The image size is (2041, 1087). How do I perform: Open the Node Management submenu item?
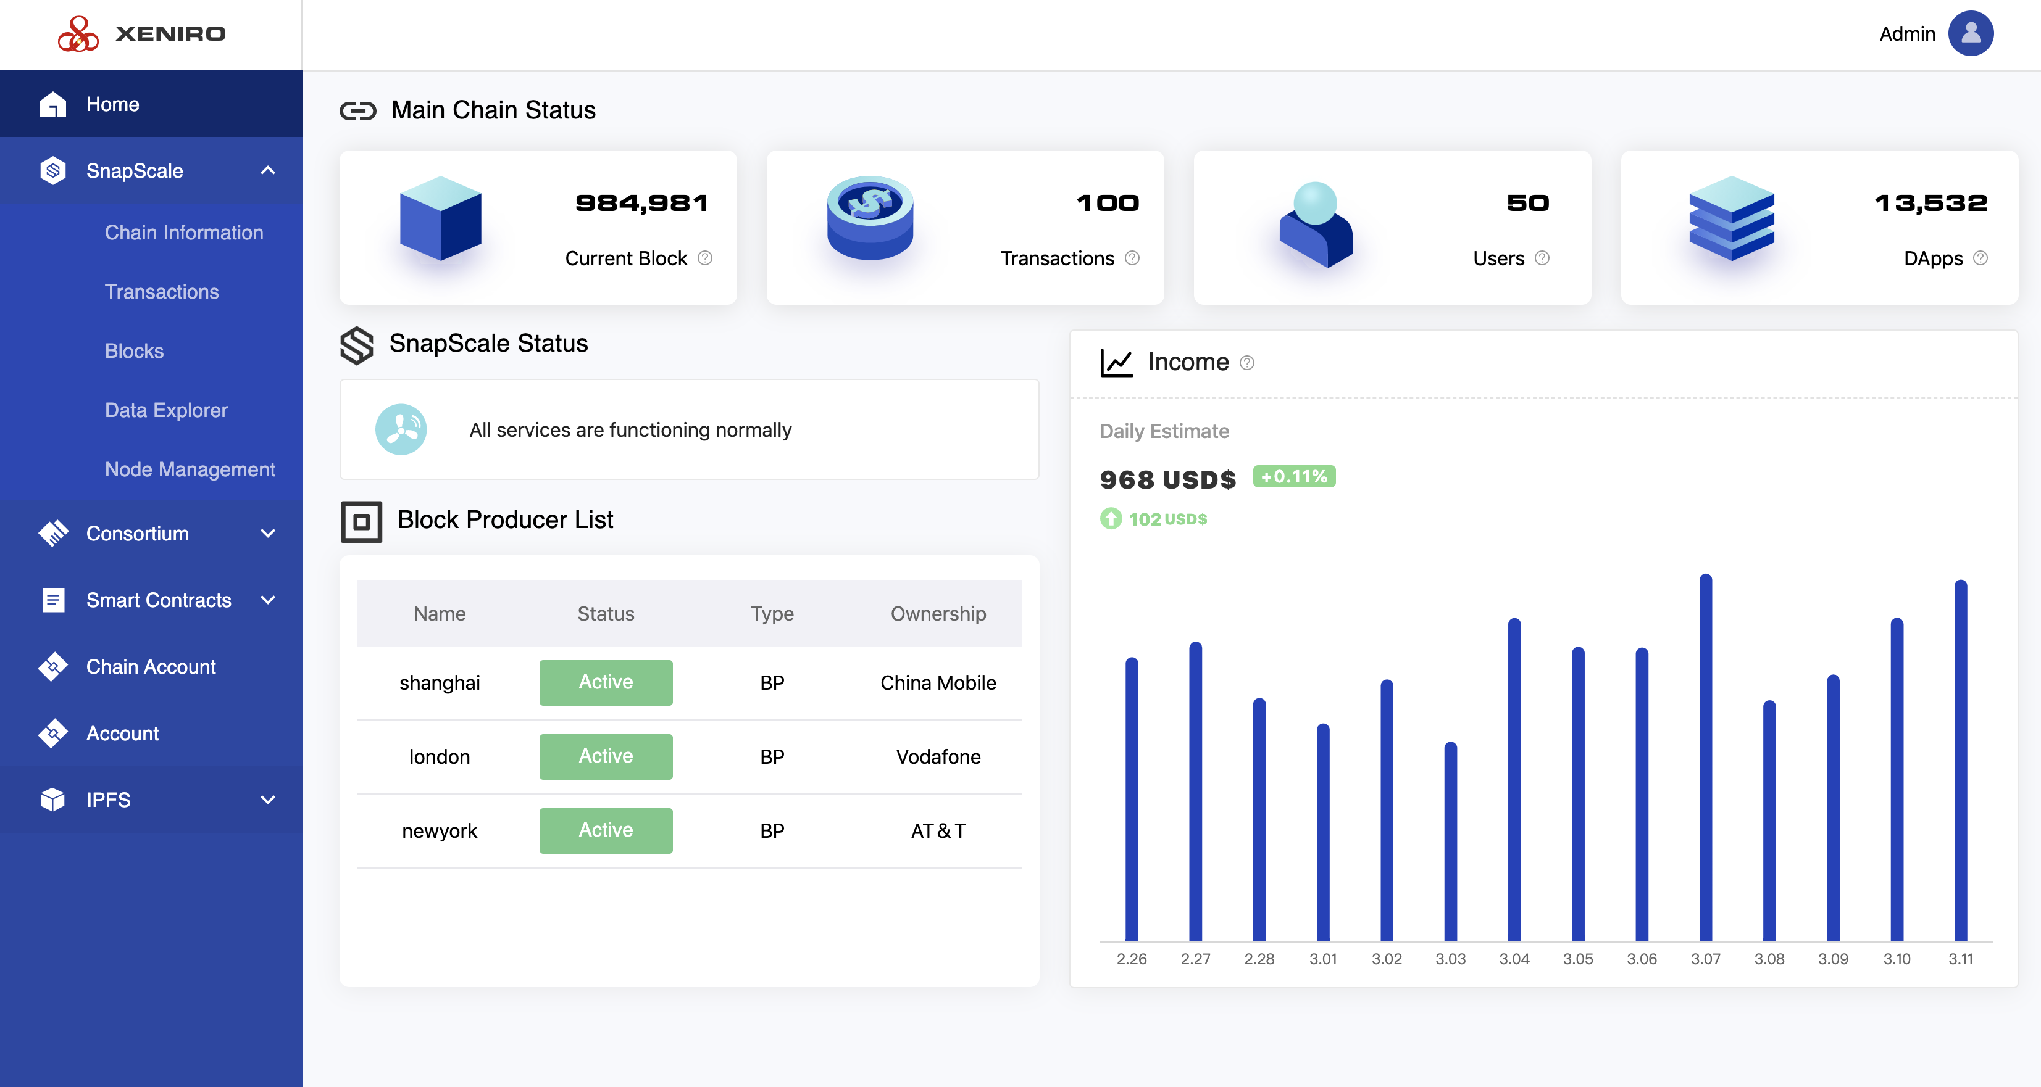[x=190, y=469]
